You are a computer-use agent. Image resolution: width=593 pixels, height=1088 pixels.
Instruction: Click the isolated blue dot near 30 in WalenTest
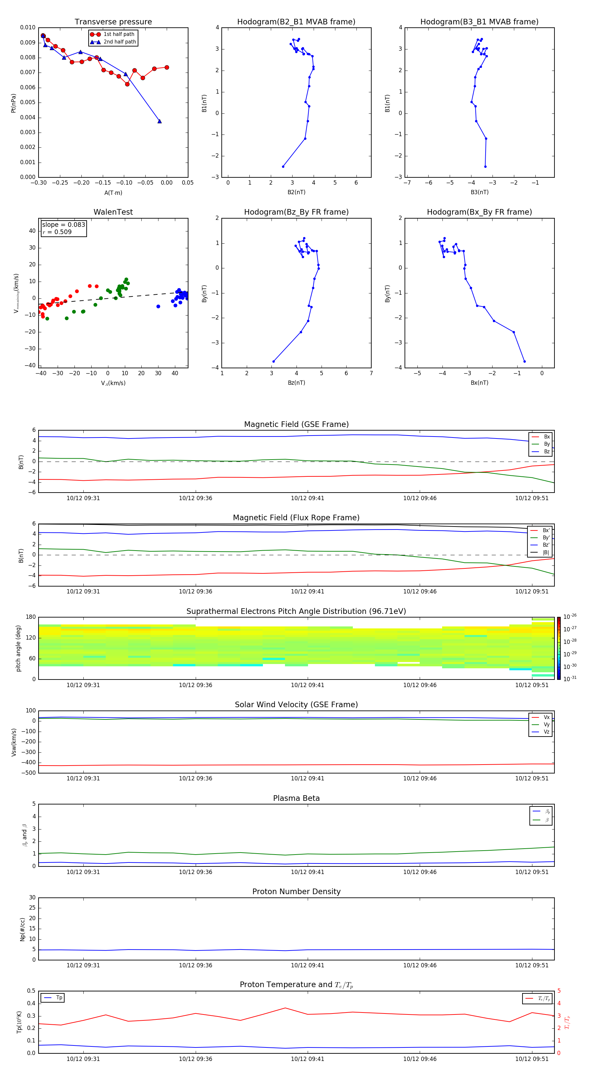point(158,306)
